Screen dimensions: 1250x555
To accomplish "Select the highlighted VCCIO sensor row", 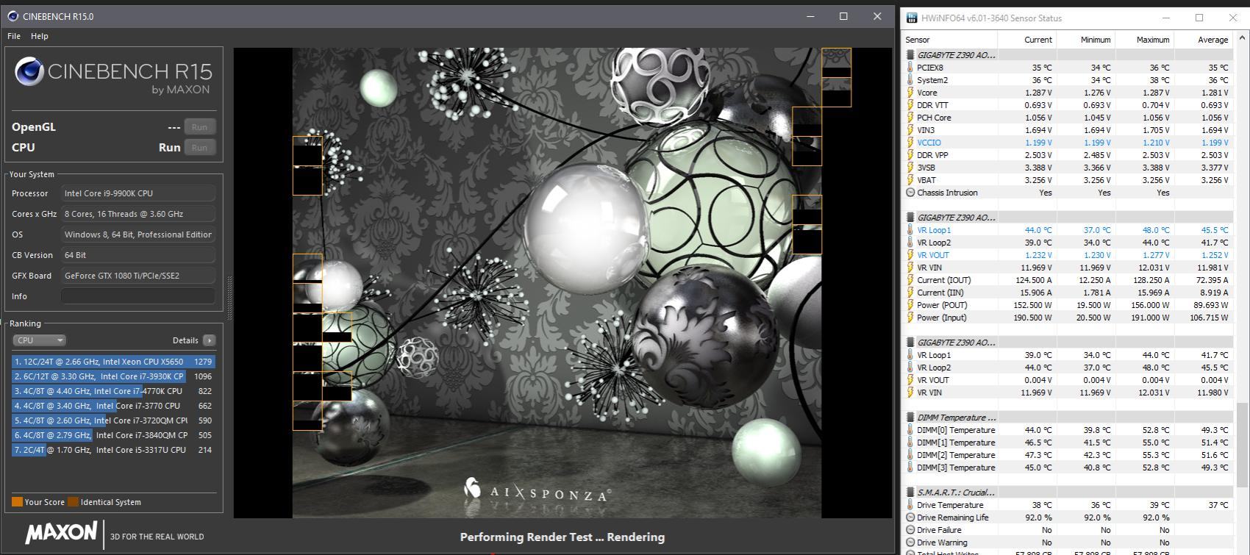I will click(1068, 143).
